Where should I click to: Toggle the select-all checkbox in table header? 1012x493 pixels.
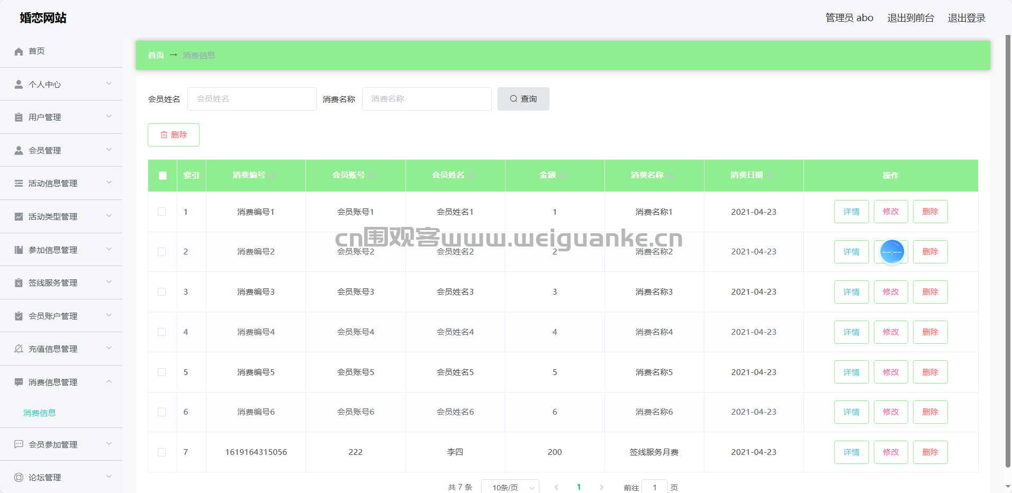tap(162, 176)
